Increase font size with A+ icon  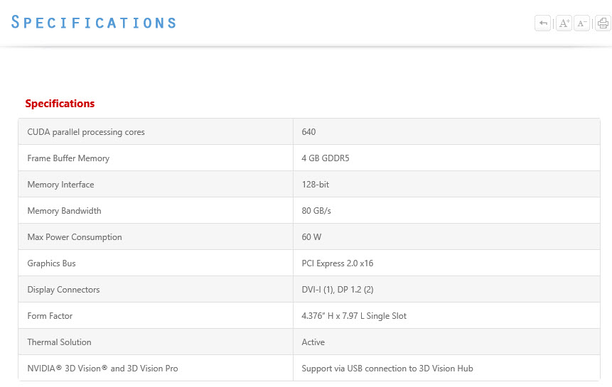point(564,23)
